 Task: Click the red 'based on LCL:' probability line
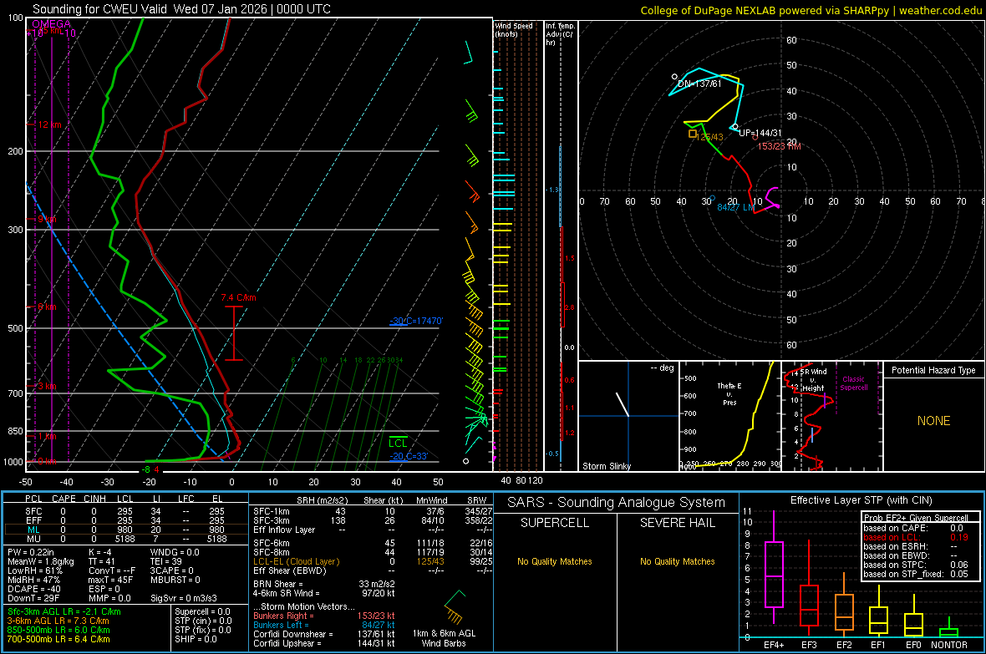click(916, 537)
